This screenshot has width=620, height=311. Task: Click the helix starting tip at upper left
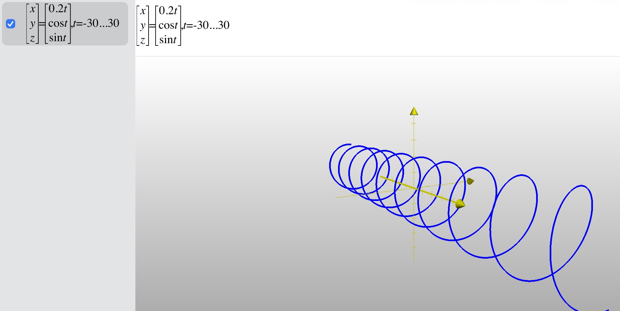coord(349,144)
